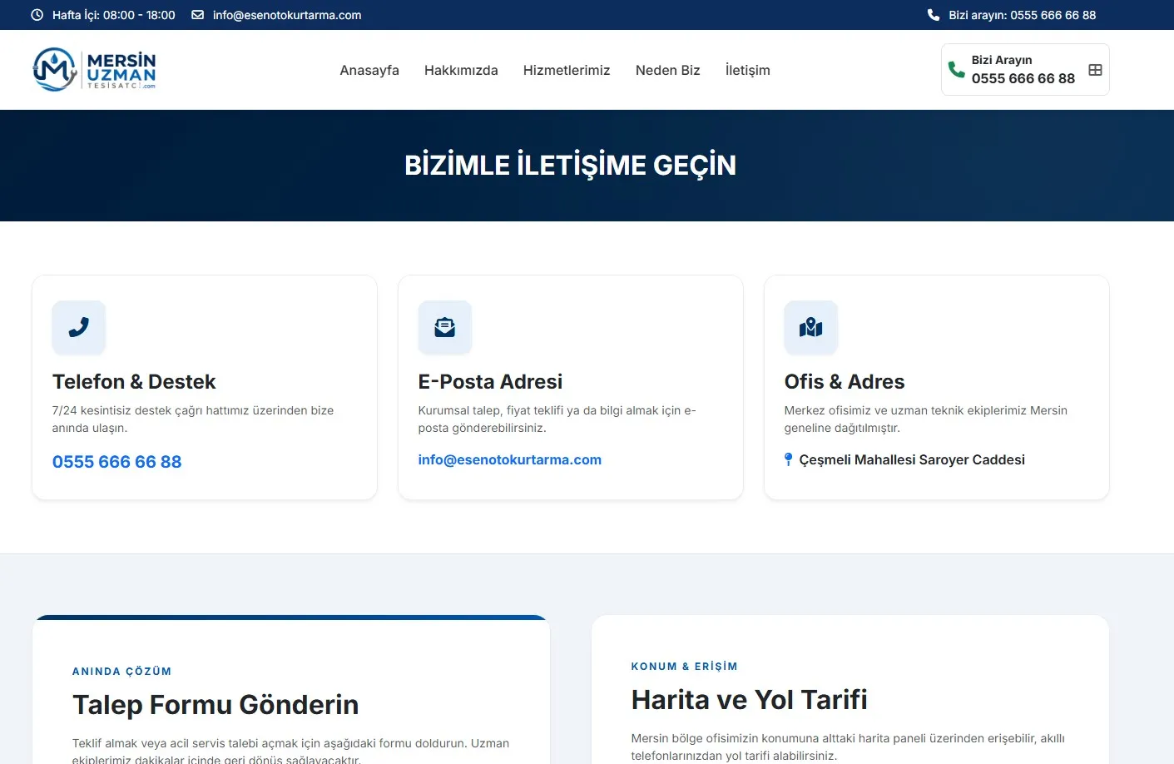Click top bar Bizi arayın phone number
Viewport: 1174px width, 764px height.
[x=1023, y=15]
